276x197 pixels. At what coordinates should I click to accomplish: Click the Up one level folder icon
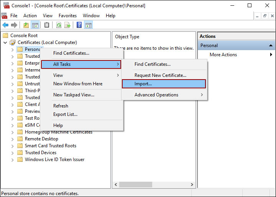tap(26, 25)
